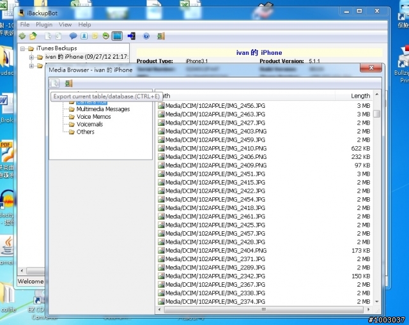
Task: Click the exit door icon in main toolbar
Action: (161, 36)
